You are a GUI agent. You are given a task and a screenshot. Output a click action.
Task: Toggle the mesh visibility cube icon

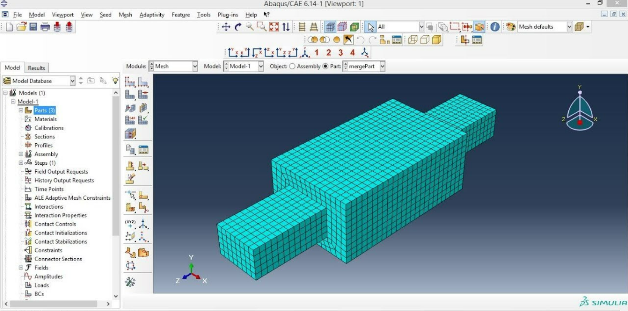tap(331, 27)
